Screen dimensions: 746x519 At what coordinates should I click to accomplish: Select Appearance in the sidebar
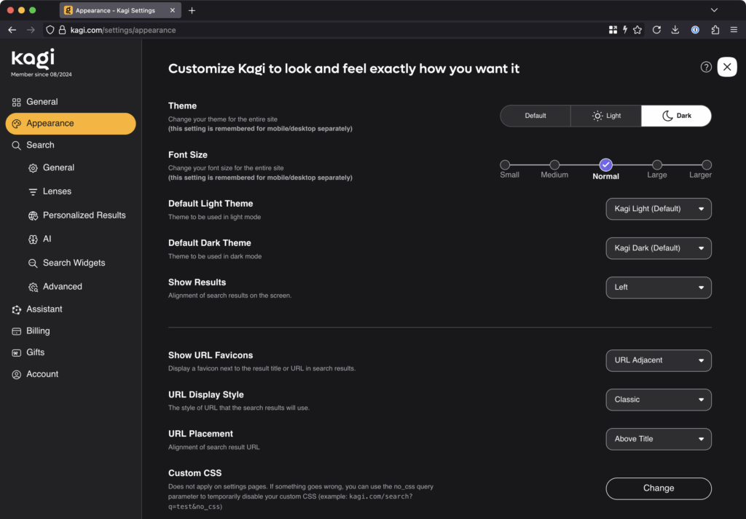point(71,124)
